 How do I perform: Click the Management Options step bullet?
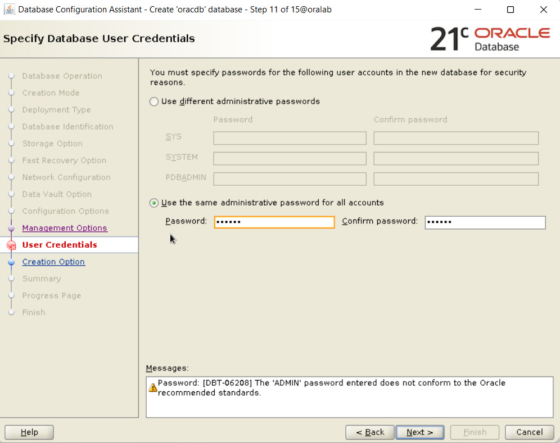pyautogui.click(x=11, y=229)
